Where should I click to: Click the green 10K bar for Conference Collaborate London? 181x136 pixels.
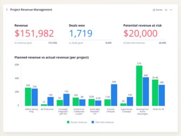(x=75, y=102)
